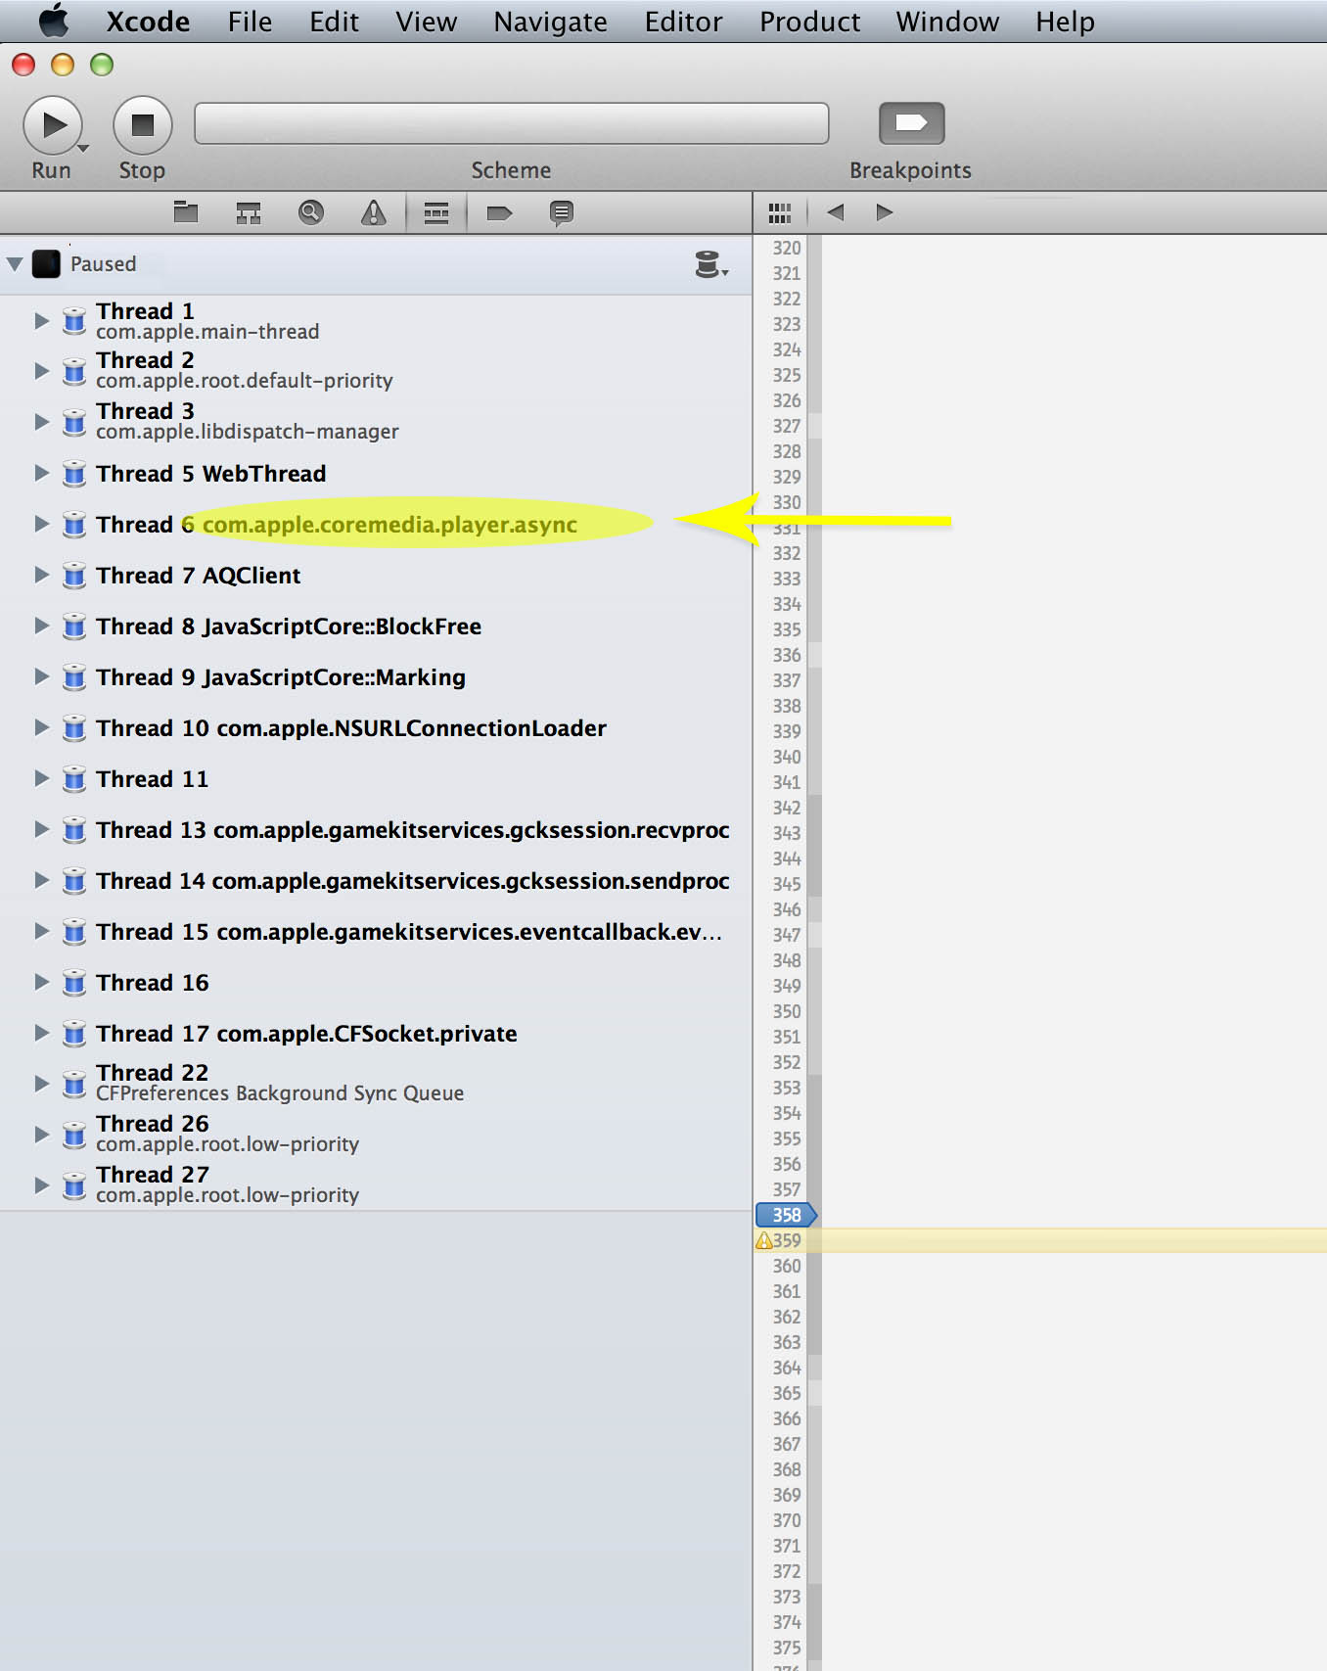This screenshot has width=1327, height=1671.
Task: Select the Thread 27 spool icon
Action: [74, 1185]
